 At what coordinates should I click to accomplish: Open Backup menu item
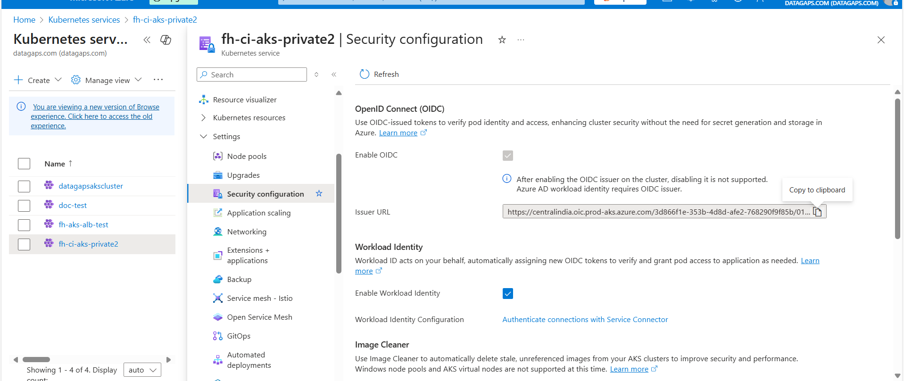click(239, 279)
